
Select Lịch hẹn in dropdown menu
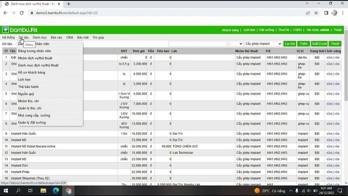point(24,80)
